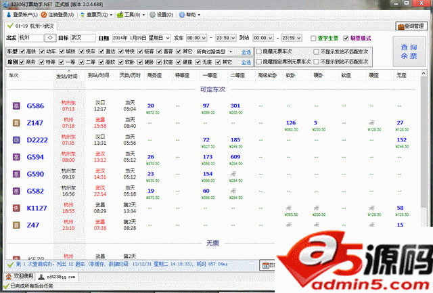Image resolution: width=433 pixels, height=293 pixels.
Task: Disable the 刷票模式 checkbox
Action: pos(346,39)
